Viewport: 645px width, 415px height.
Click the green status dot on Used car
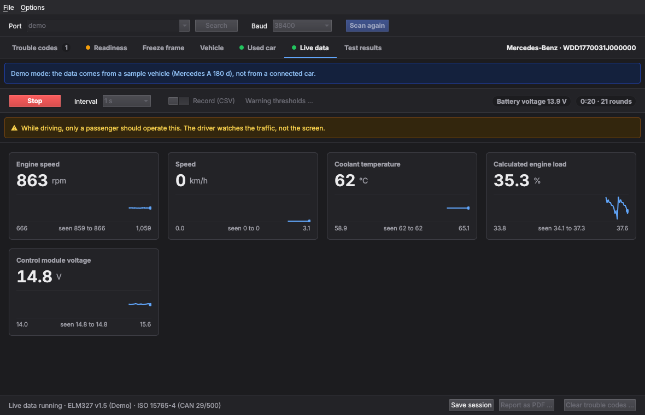[x=242, y=48]
